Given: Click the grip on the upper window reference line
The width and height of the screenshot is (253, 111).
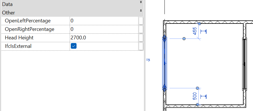Looking at the screenshot, I should (x=184, y=39).
